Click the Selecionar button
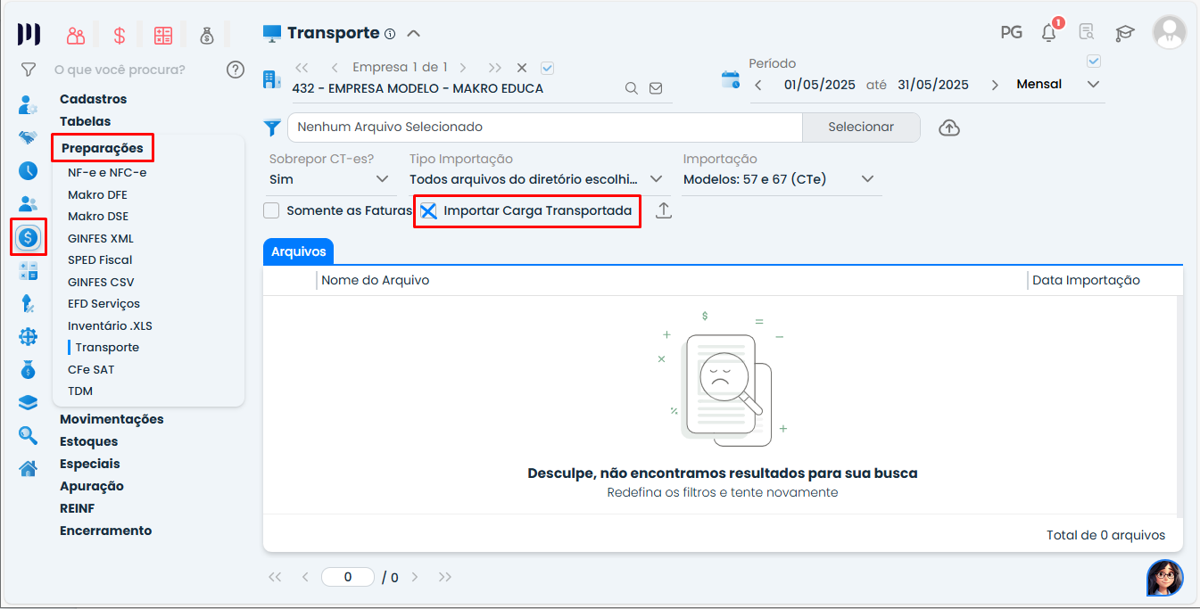 click(860, 128)
